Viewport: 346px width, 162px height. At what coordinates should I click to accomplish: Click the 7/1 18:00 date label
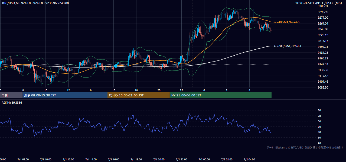coord(136,160)
